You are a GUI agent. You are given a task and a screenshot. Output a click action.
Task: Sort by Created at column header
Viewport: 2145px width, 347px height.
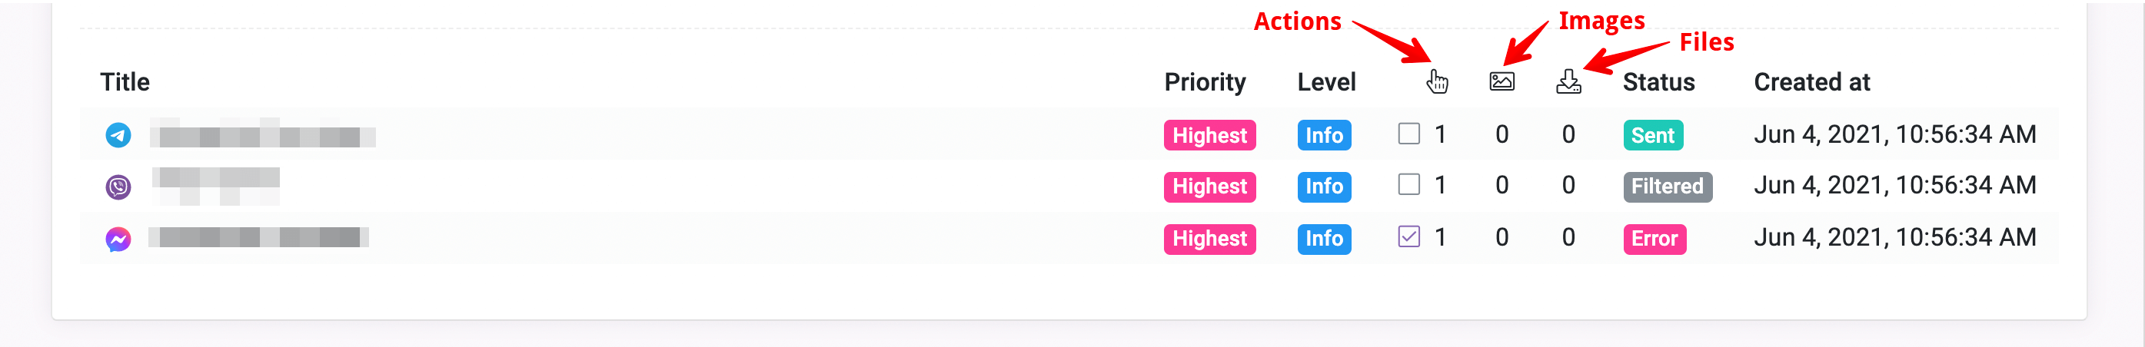point(1811,82)
